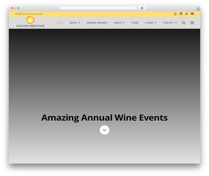Minimize the browser window with yellow button

pos(15,8)
